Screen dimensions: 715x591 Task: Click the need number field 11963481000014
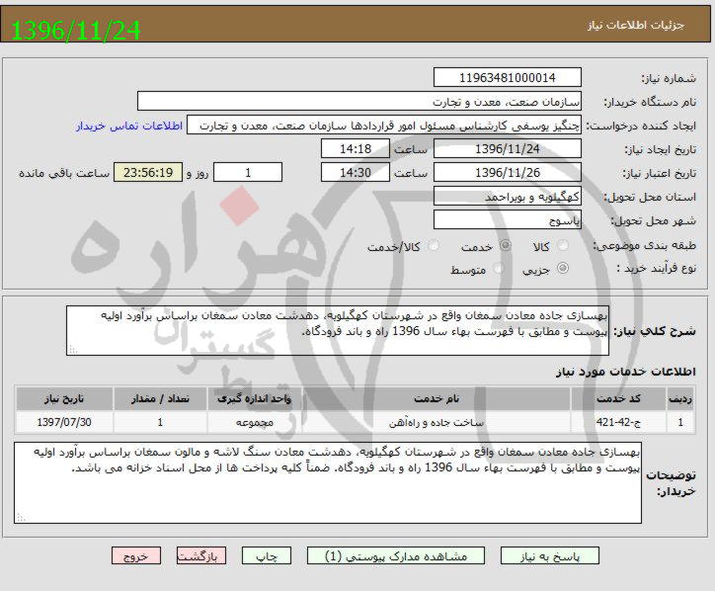pyautogui.click(x=507, y=77)
